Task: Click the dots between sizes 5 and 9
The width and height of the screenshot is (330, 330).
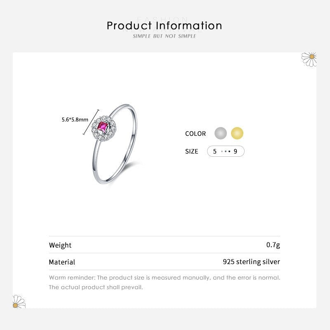Action: click(x=225, y=151)
